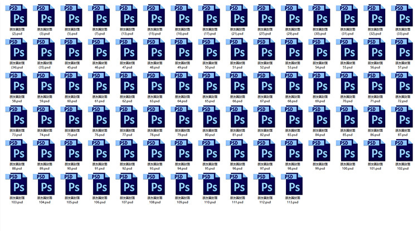Select the PSD icon above 90.psd
The width and height of the screenshot is (418, 231).
pyautogui.click(x=71, y=150)
